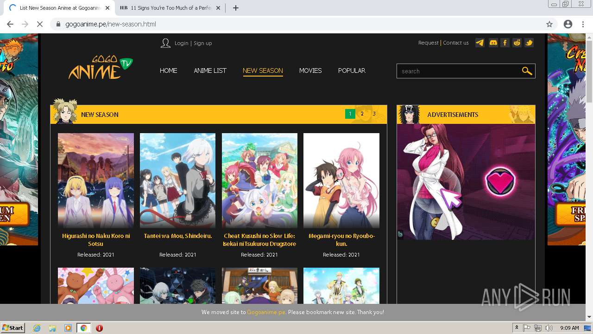Open the Facebook social icon

tap(505, 43)
